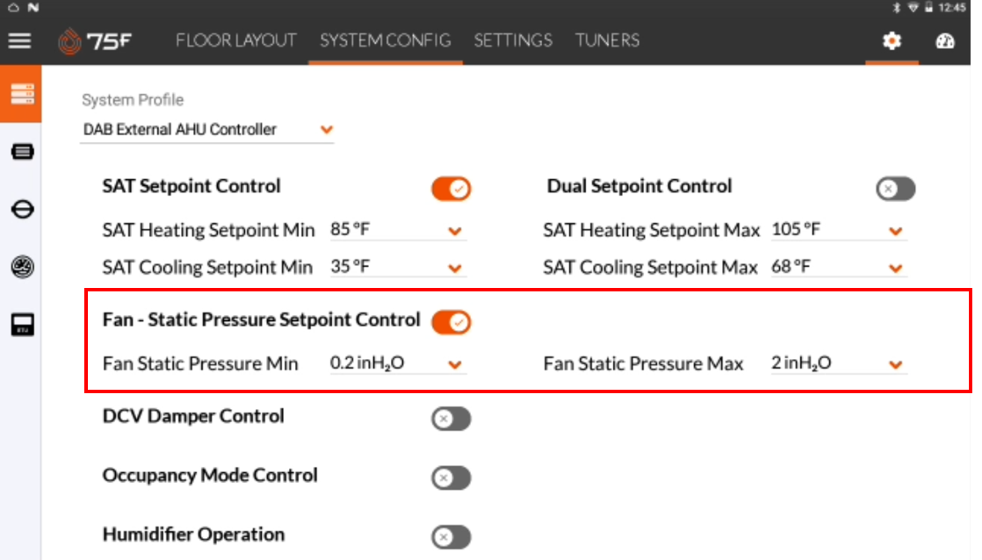Open the hamburger navigation menu
Viewport: 982px width, 560px height.
click(19, 39)
